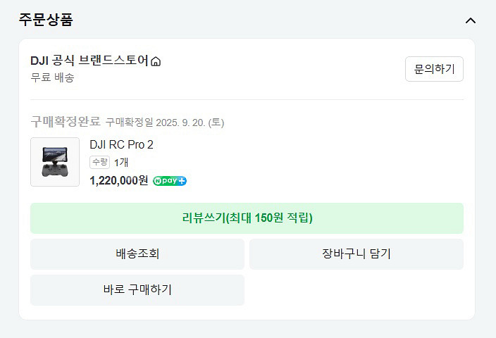Visit the DJI 공식 브랜드스토어 store link
Viewport: 496px width, 338px height.
[x=89, y=61]
